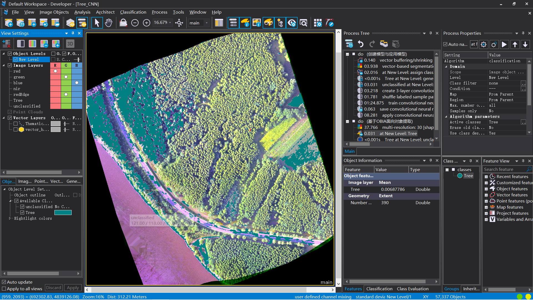This screenshot has width=533, height=300.
Task: Click the undo arrow in Process Tree
Action: pyautogui.click(x=361, y=44)
